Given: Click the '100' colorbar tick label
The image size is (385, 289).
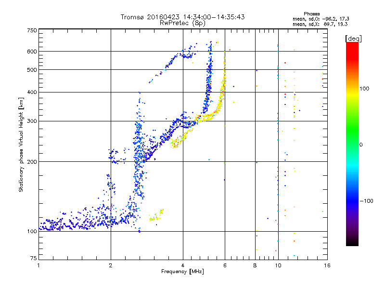Looking at the screenshot, I should pos(364,89).
